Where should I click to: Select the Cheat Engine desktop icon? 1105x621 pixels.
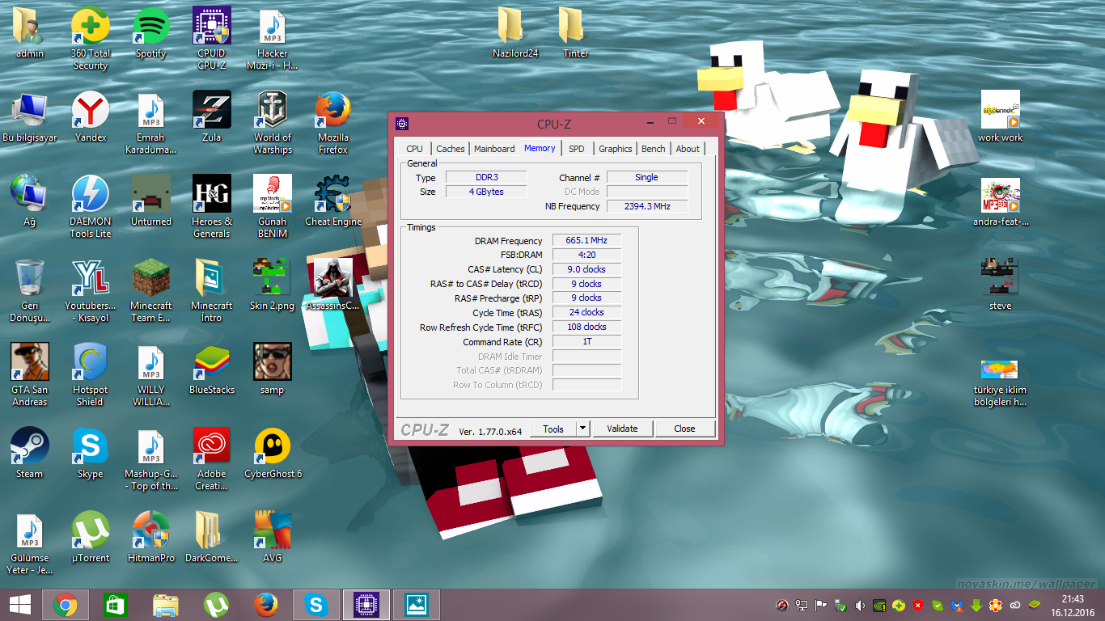332,196
